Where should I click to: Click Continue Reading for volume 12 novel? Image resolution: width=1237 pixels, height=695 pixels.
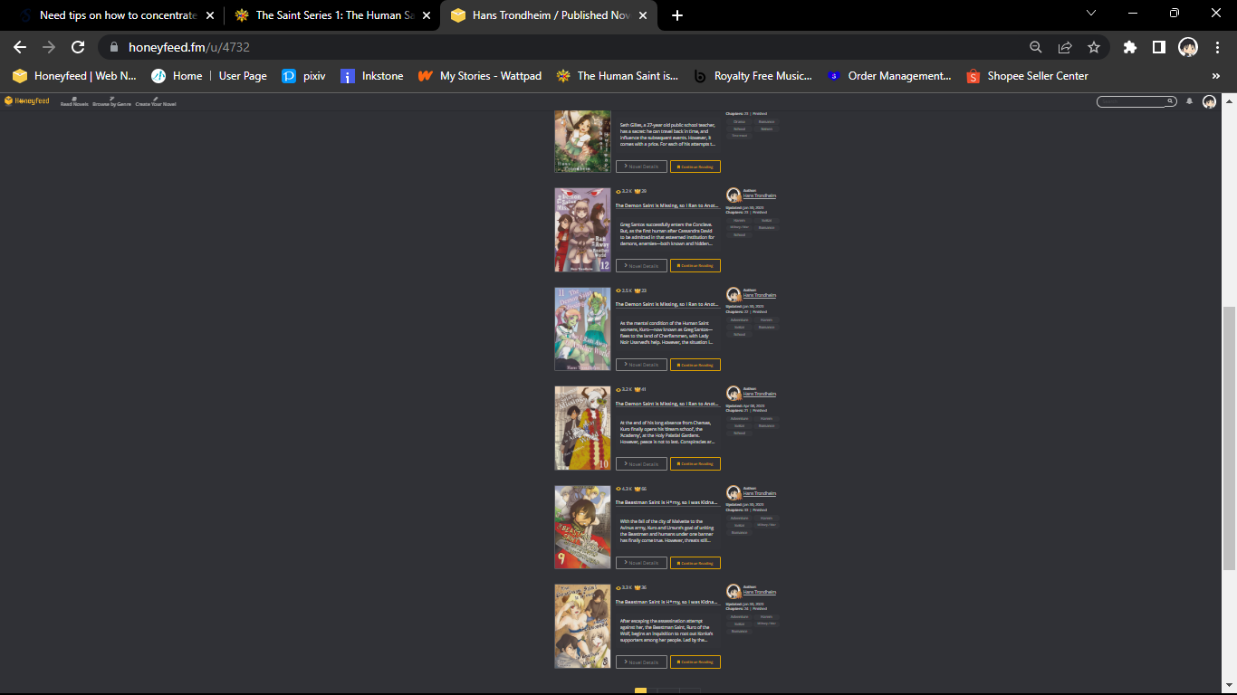[695, 266]
